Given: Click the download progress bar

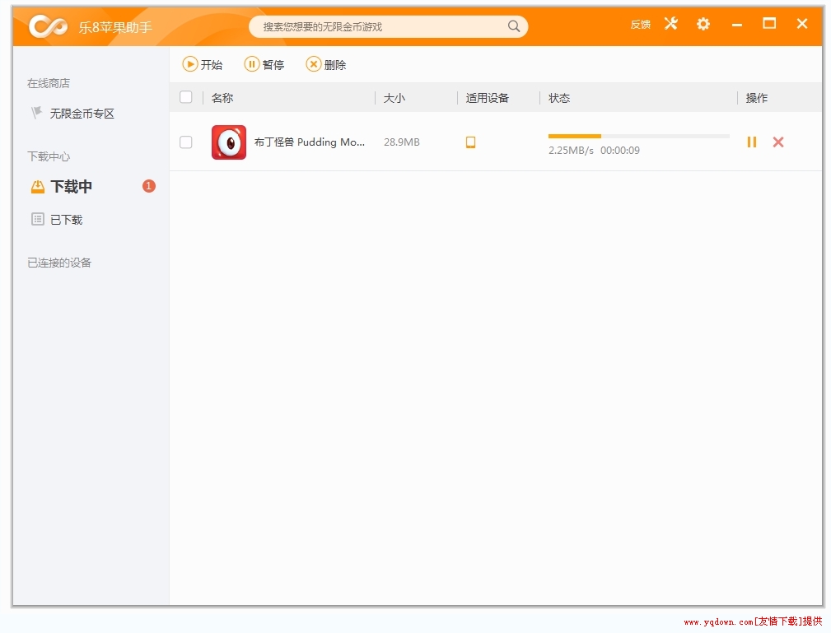Looking at the screenshot, I should [638, 136].
